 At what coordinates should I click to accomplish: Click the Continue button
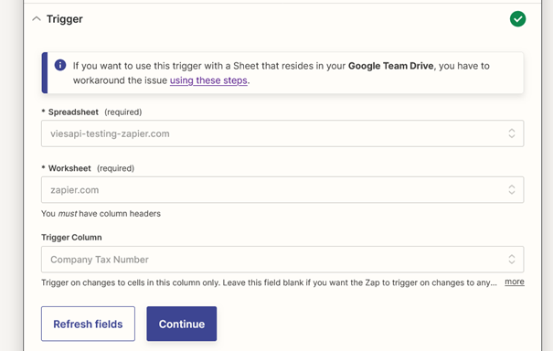point(182,324)
